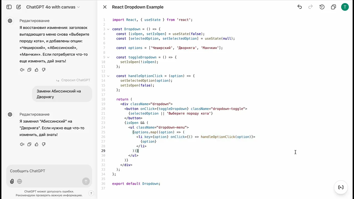Enable web search globe icon
The width and height of the screenshot is (354, 199).
click(20, 181)
